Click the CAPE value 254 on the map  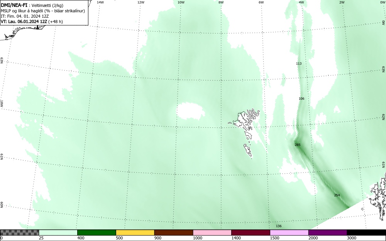click(337, 195)
